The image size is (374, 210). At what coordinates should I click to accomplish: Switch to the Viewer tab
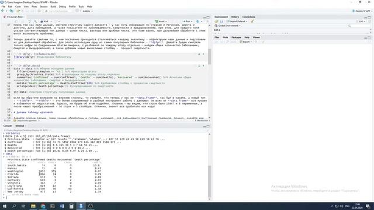click(257, 37)
